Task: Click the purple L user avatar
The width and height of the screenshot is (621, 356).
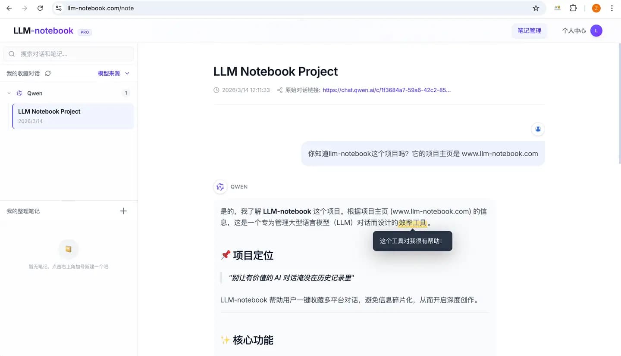Action: pos(596,31)
